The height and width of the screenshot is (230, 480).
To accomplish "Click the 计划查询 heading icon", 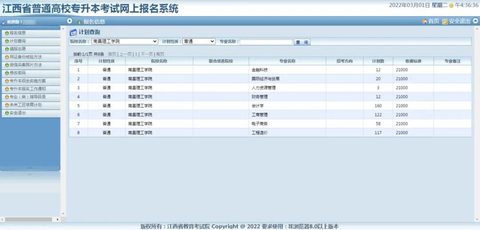I will coord(73,32).
